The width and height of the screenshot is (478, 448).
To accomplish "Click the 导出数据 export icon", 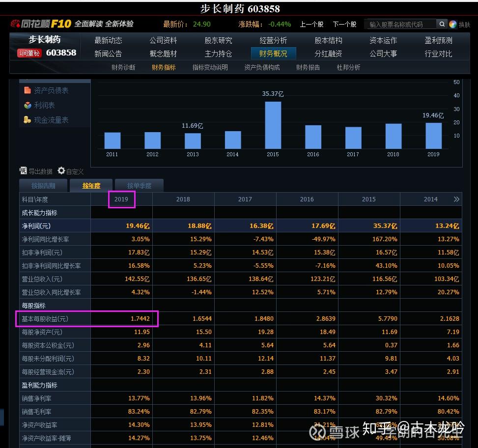I will click(x=23, y=170).
